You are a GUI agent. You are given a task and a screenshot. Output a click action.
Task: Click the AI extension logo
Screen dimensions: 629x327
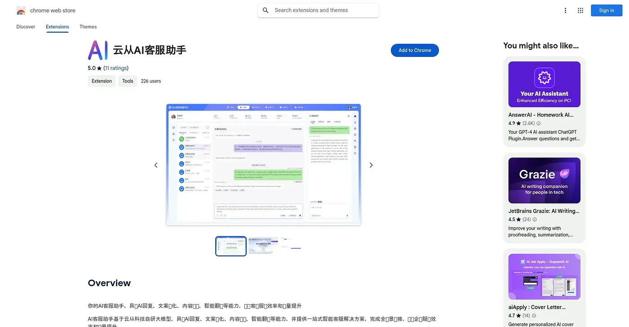(98, 50)
